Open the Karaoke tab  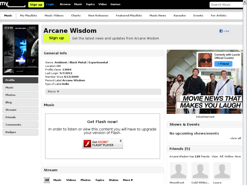pyautogui.click(x=180, y=15)
